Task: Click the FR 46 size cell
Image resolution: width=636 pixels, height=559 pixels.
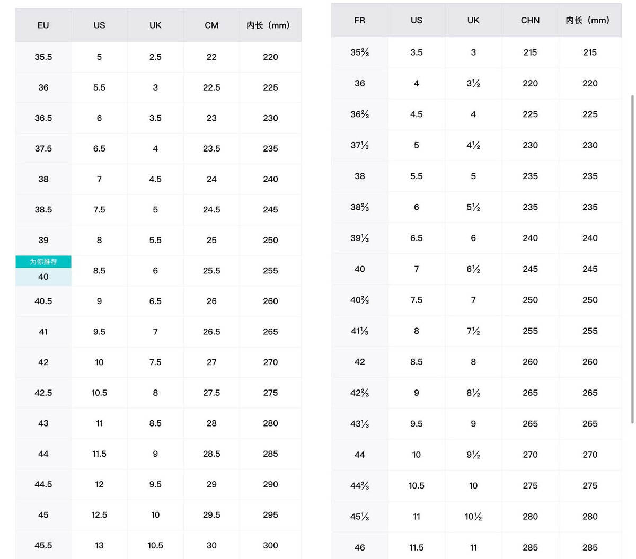Action: click(x=360, y=547)
